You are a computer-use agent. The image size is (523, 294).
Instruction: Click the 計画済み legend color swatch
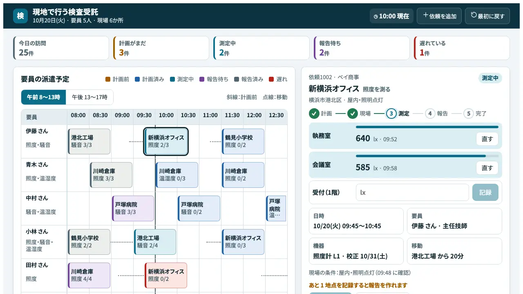[x=137, y=79]
